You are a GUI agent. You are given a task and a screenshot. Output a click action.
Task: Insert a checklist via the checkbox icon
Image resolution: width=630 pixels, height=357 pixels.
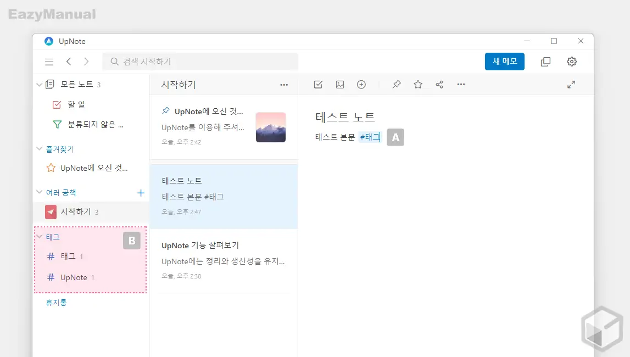point(318,85)
